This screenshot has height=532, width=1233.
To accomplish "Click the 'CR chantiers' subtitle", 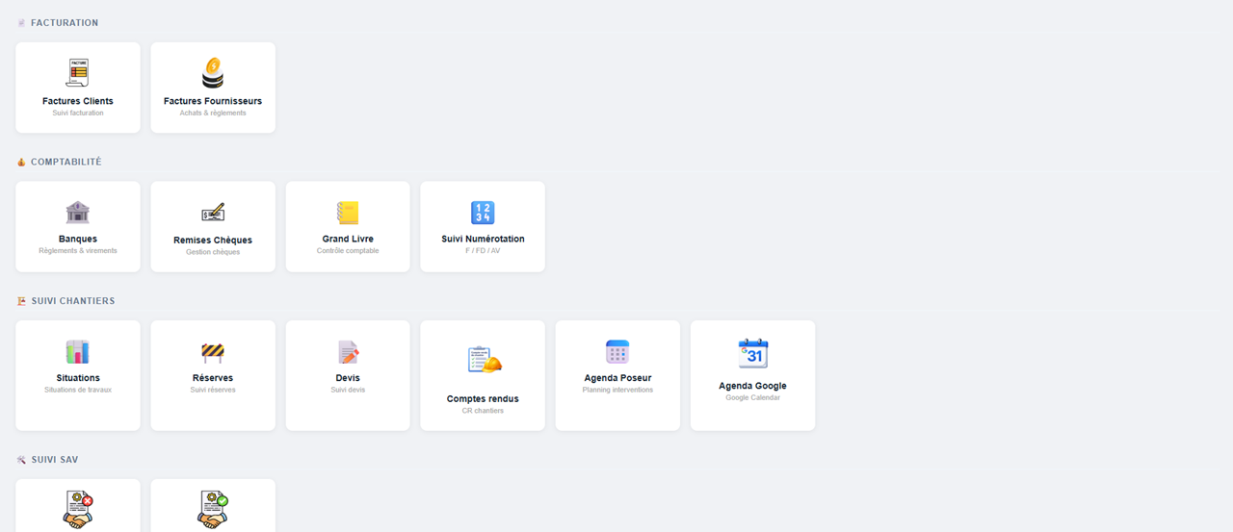I will click(483, 411).
